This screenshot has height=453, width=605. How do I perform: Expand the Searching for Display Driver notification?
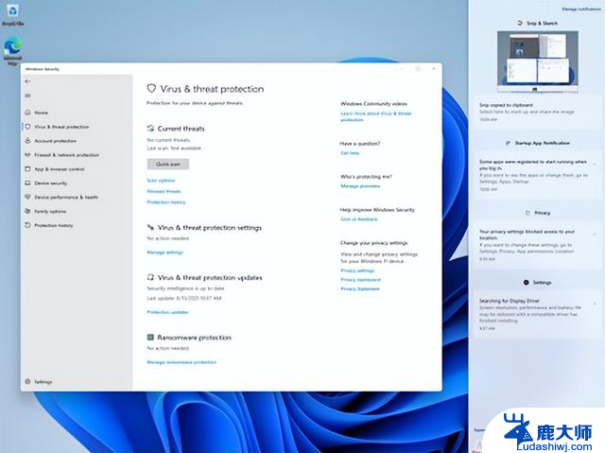coord(595,304)
